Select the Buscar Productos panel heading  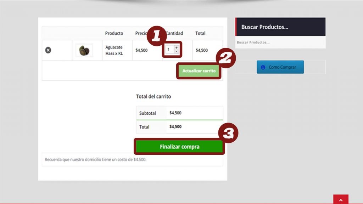pyautogui.click(x=264, y=27)
